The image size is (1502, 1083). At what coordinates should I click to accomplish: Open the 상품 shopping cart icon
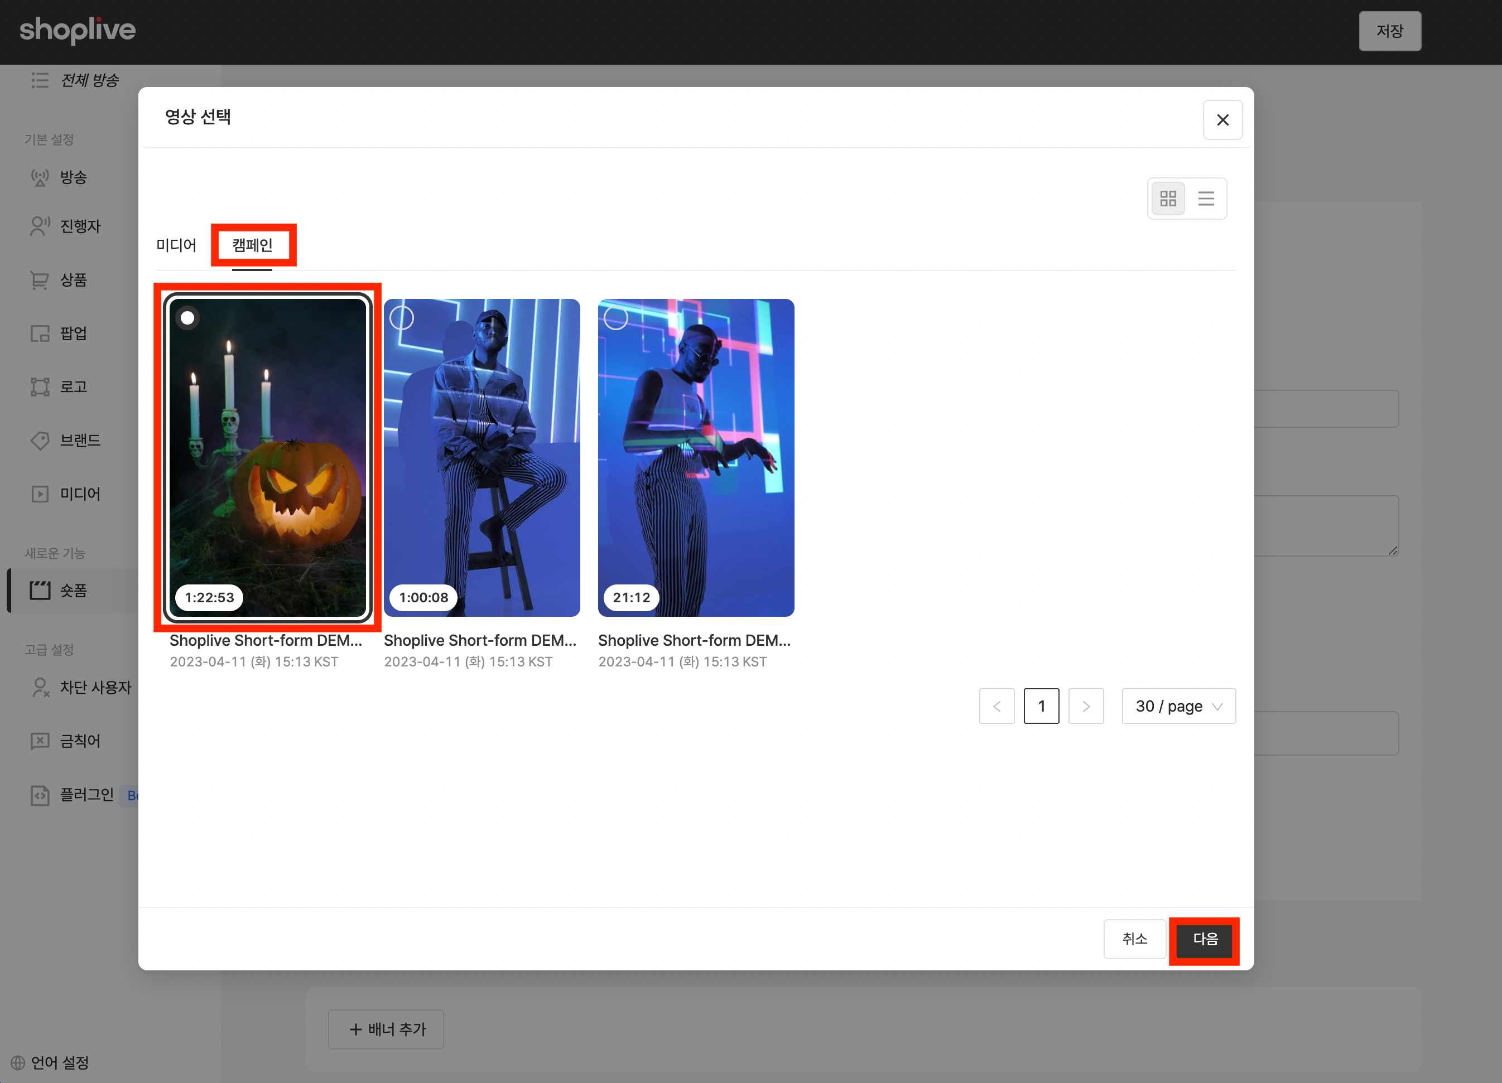[40, 280]
